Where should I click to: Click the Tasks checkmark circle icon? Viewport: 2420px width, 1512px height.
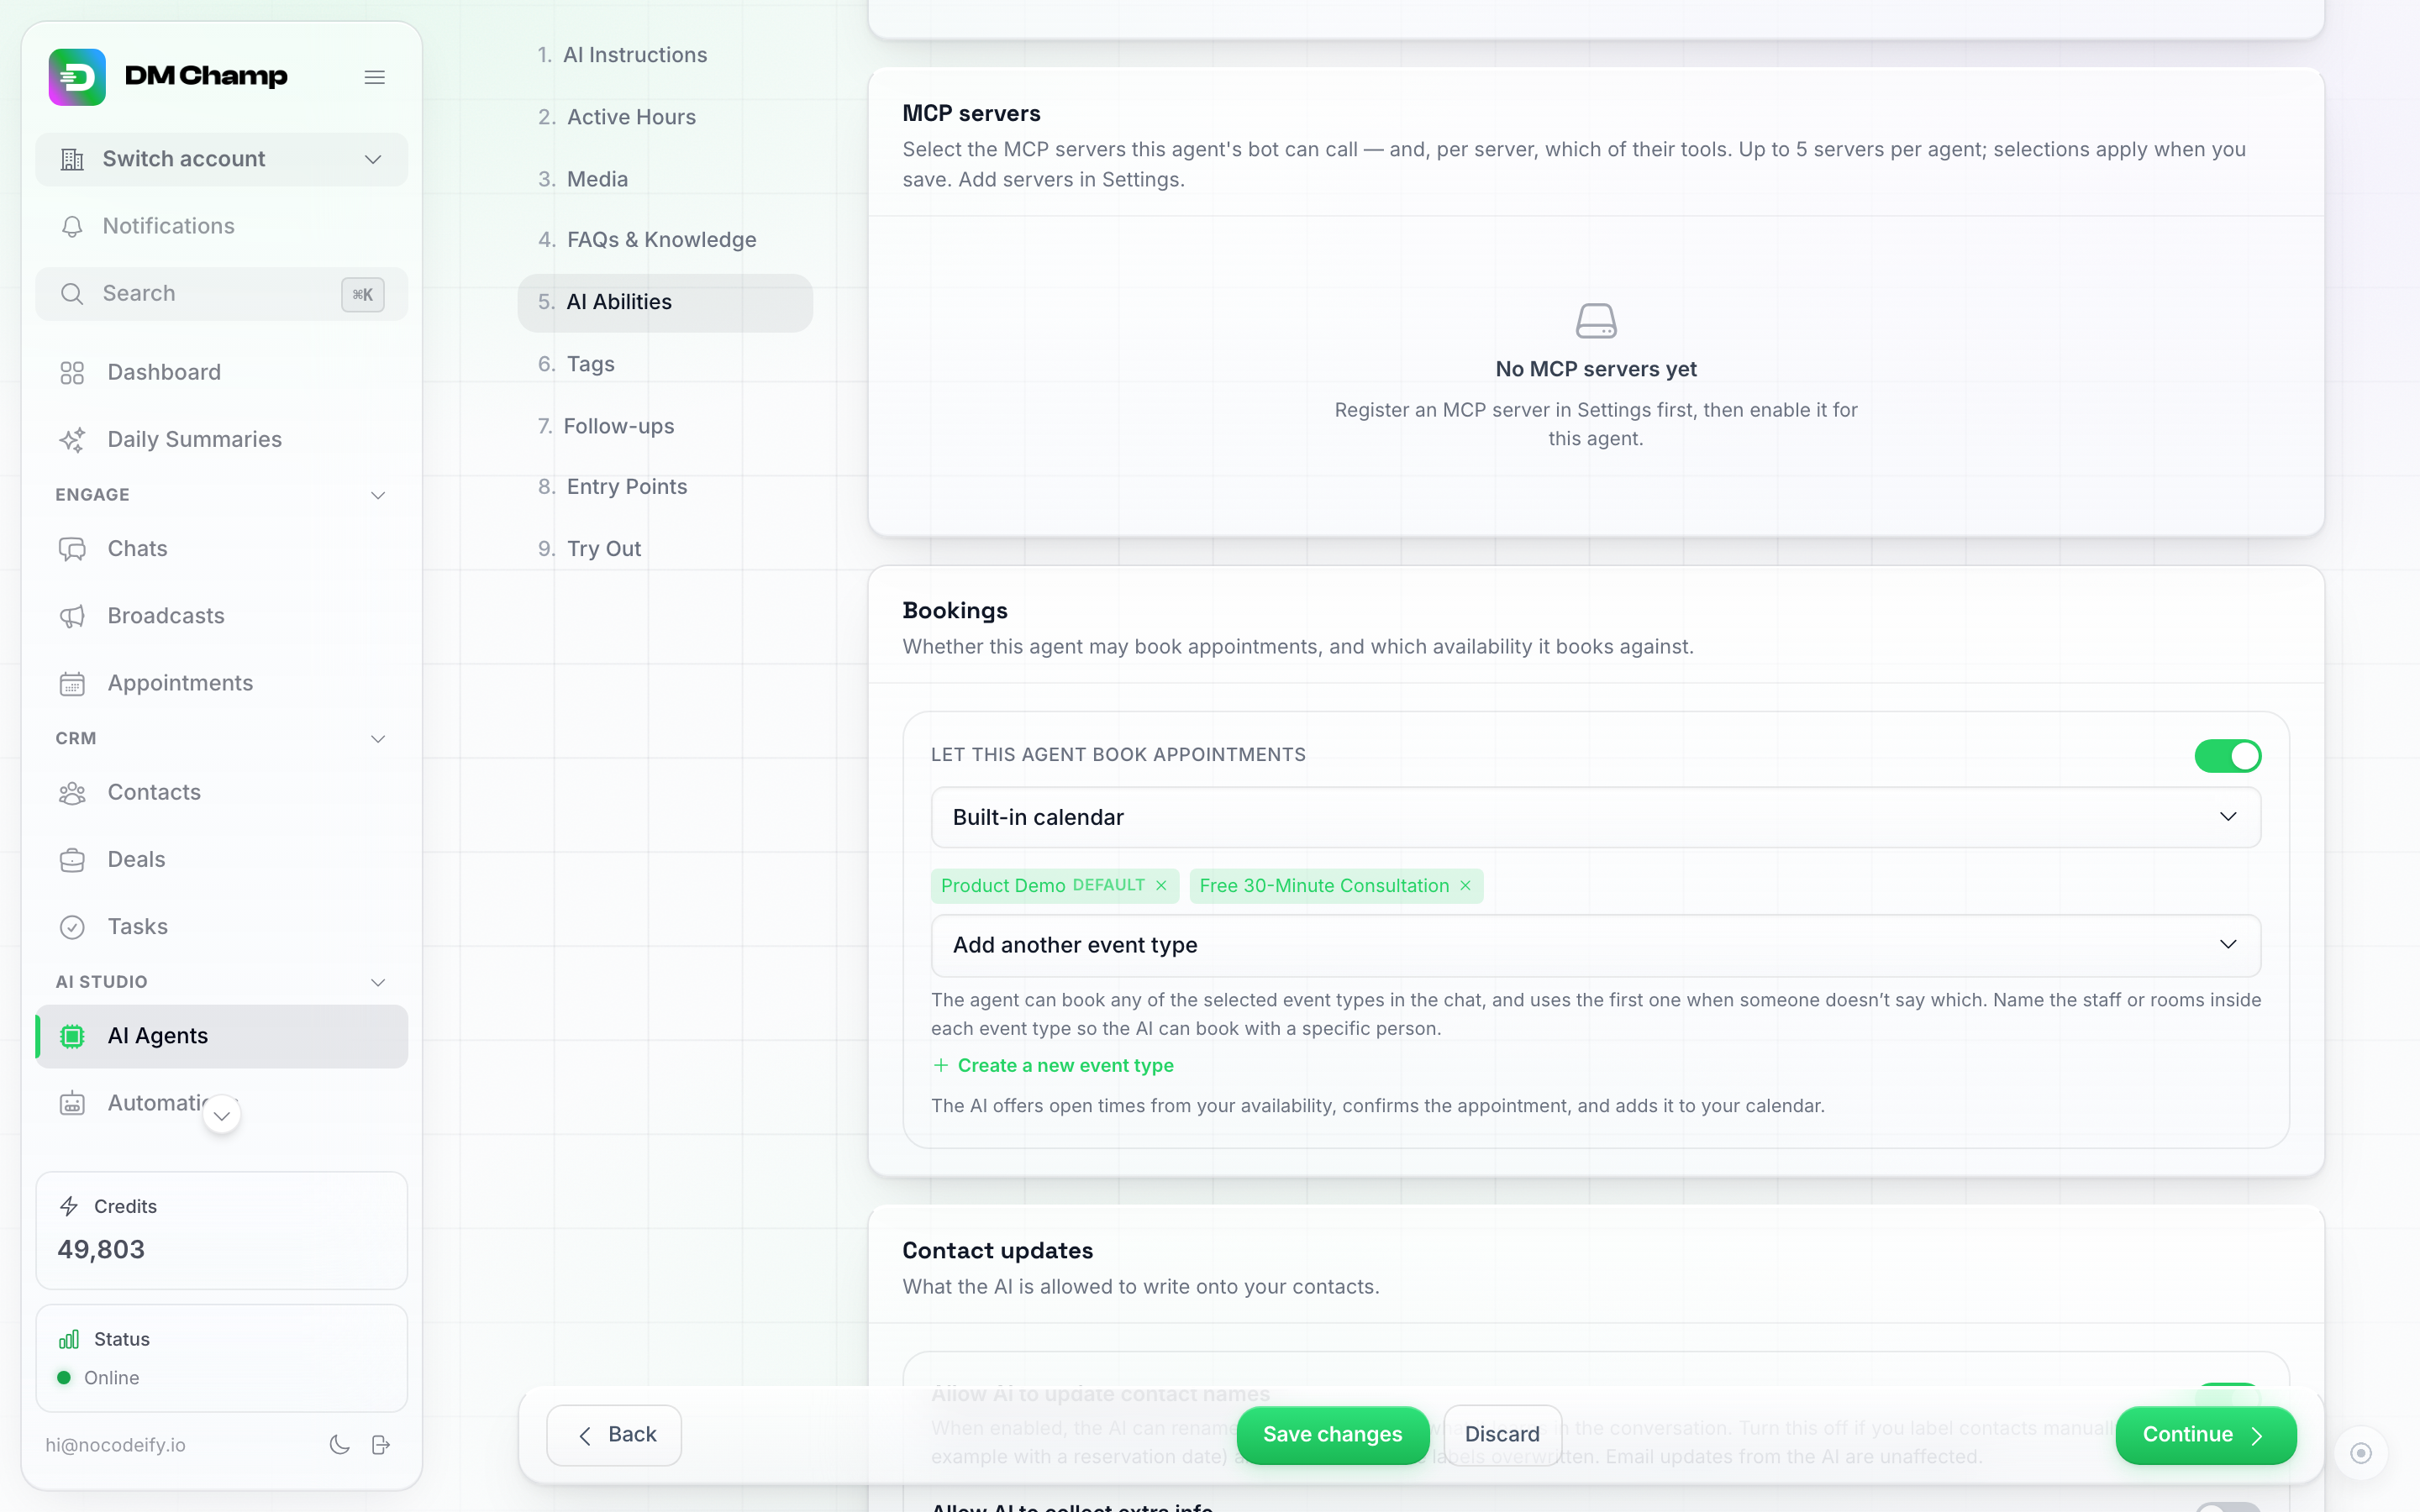pyautogui.click(x=72, y=927)
